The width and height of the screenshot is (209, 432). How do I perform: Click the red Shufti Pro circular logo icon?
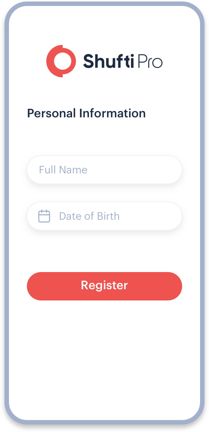(61, 61)
